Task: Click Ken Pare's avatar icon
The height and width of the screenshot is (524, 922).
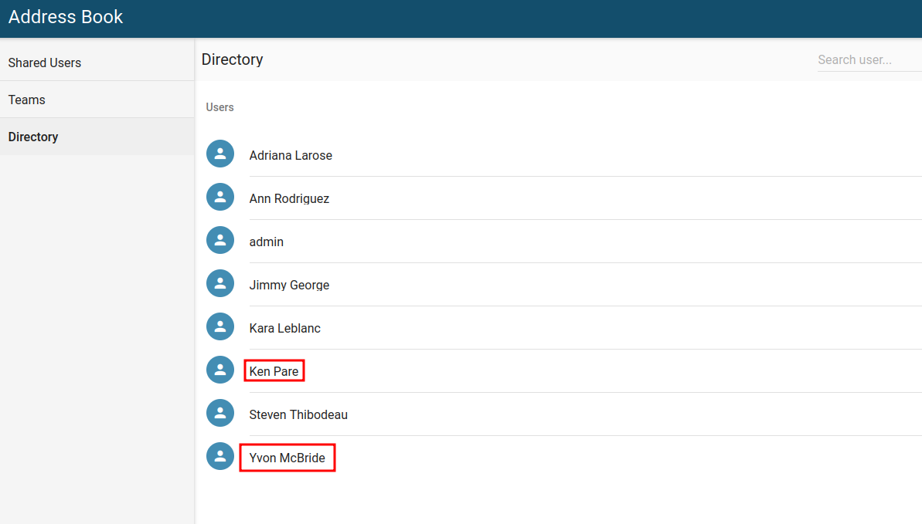Action: pyautogui.click(x=220, y=370)
